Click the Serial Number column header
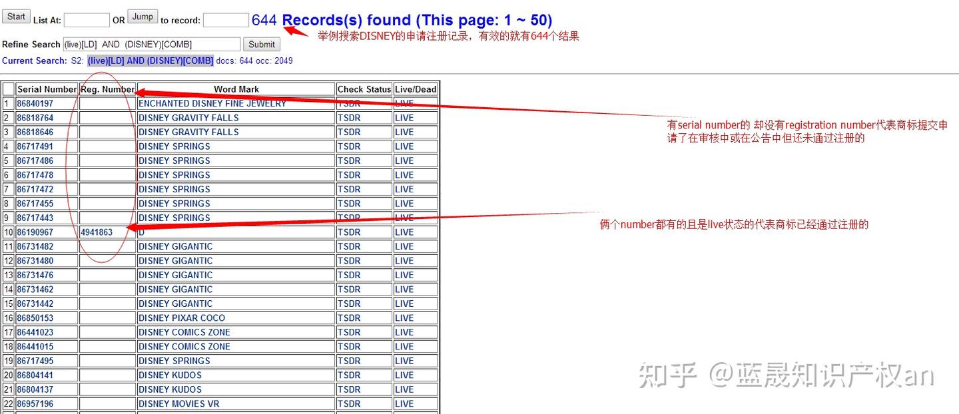Image resolution: width=959 pixels, height=414 pixels. coord(47,89)
